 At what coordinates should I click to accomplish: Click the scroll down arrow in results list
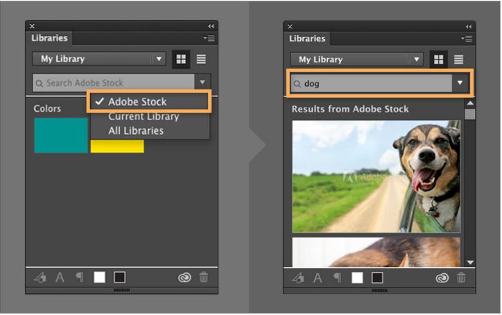click(x=470, y=262)
